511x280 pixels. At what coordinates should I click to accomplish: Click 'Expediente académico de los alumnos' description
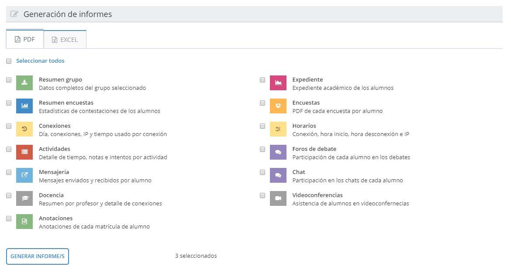(x=343, y=88)
